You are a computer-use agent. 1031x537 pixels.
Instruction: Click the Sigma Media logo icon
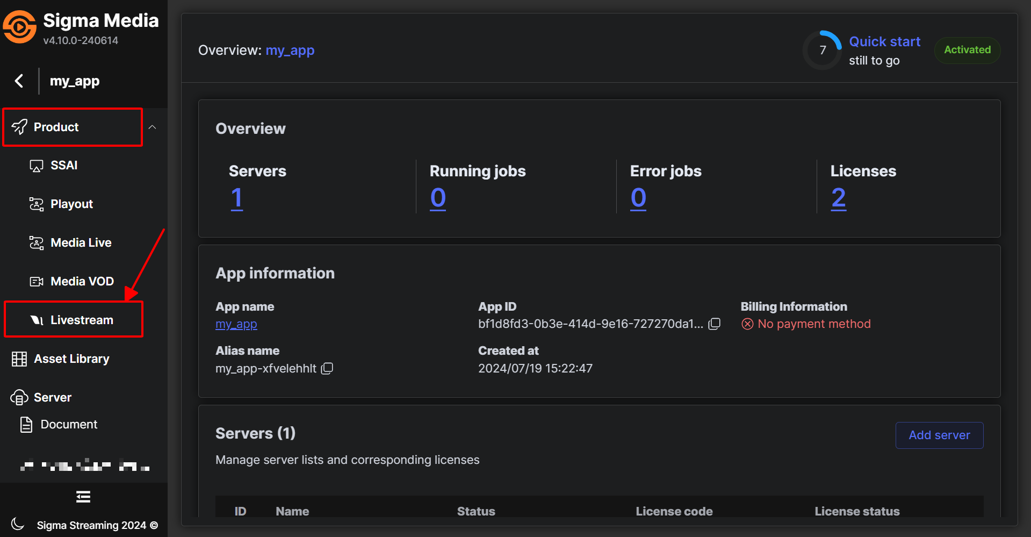19,27
